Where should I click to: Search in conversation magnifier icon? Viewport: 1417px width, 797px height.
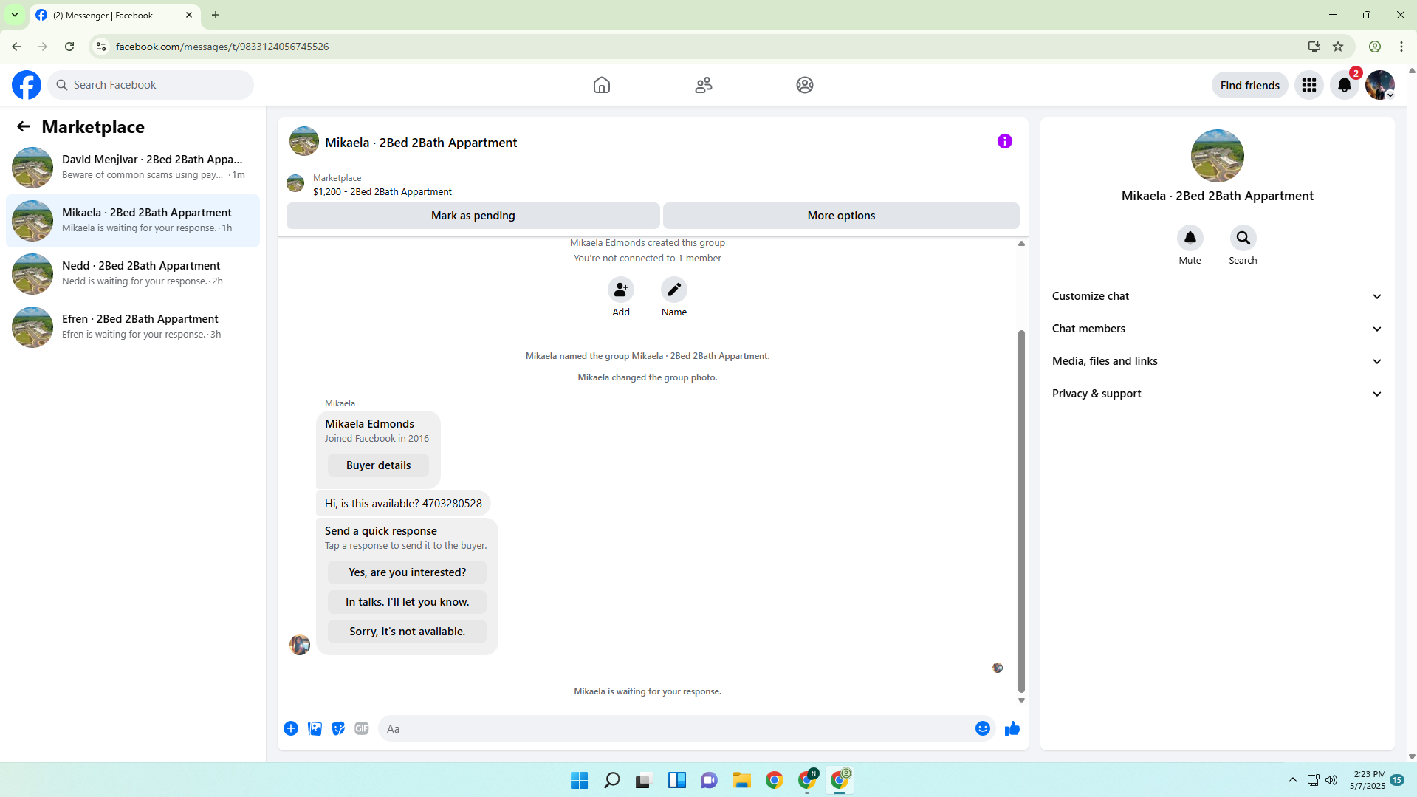tap(1243, 238)
